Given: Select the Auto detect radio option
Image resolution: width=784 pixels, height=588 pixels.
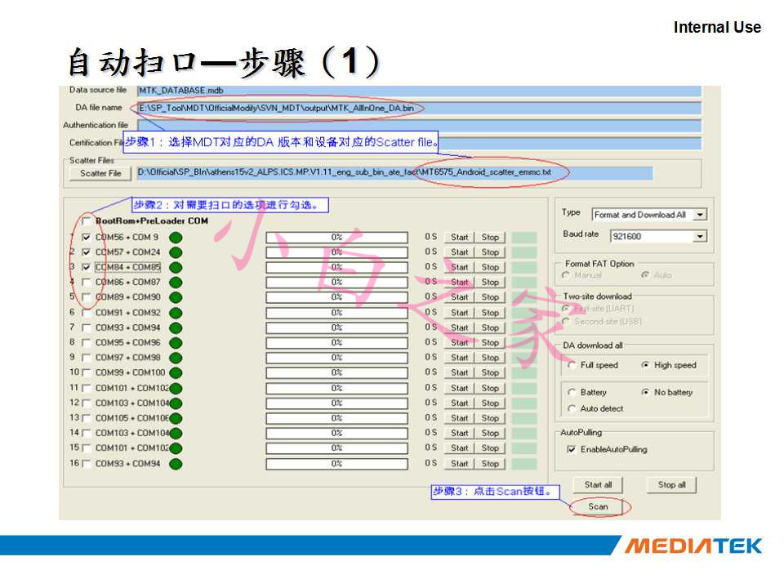Looking at the screenshot, I should pyautogui.click(x=572, y=408).
